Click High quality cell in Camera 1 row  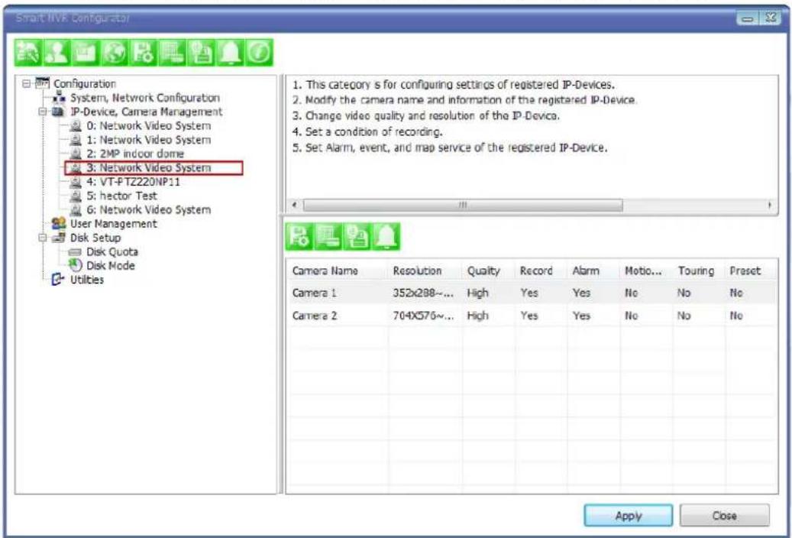(477, 293)
